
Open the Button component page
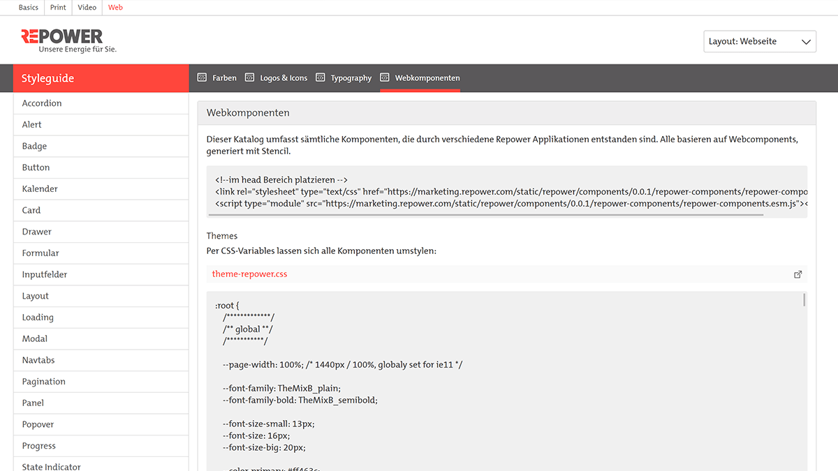(x=36, y=167)
